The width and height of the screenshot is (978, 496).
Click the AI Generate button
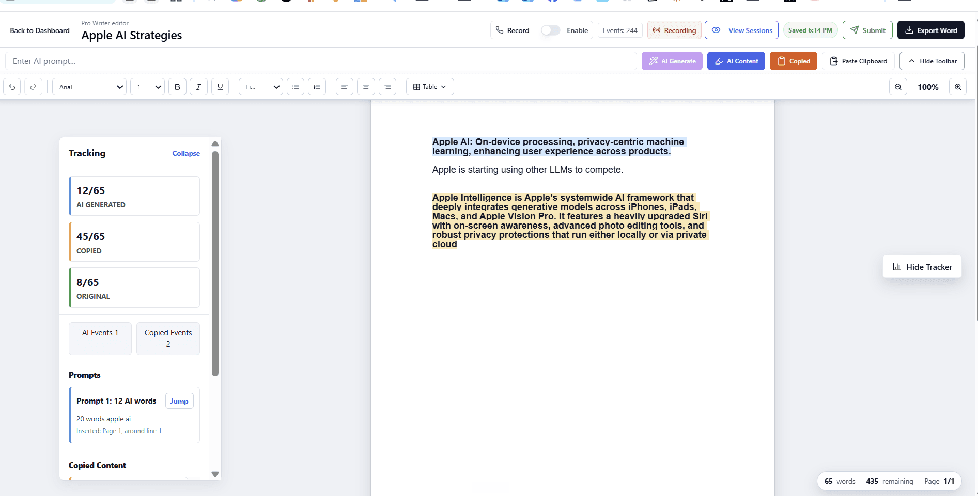(x=672, y=61)
